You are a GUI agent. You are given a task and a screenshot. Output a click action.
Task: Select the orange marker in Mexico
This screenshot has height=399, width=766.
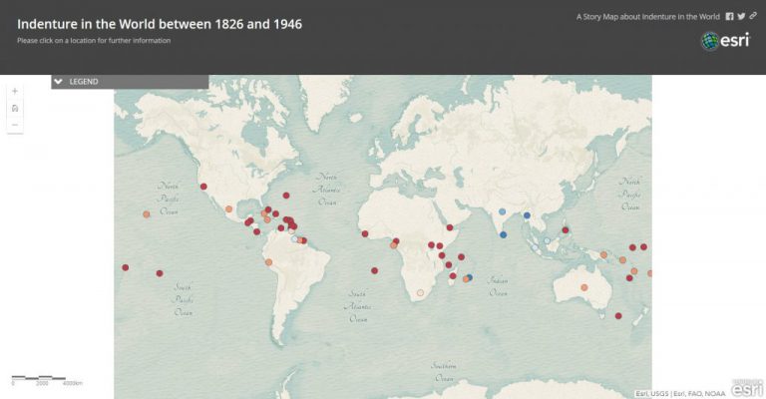(x=228, y=209)
